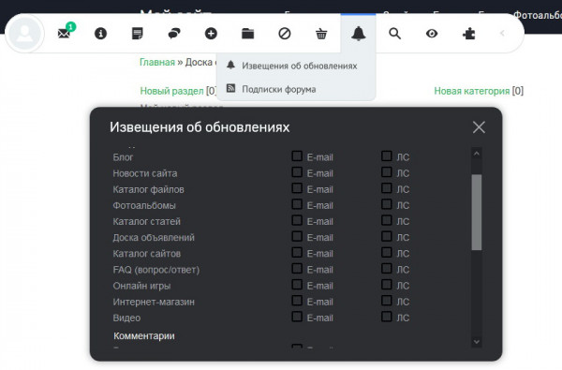Click the plus add icon
562x370 pixels.
211,34
